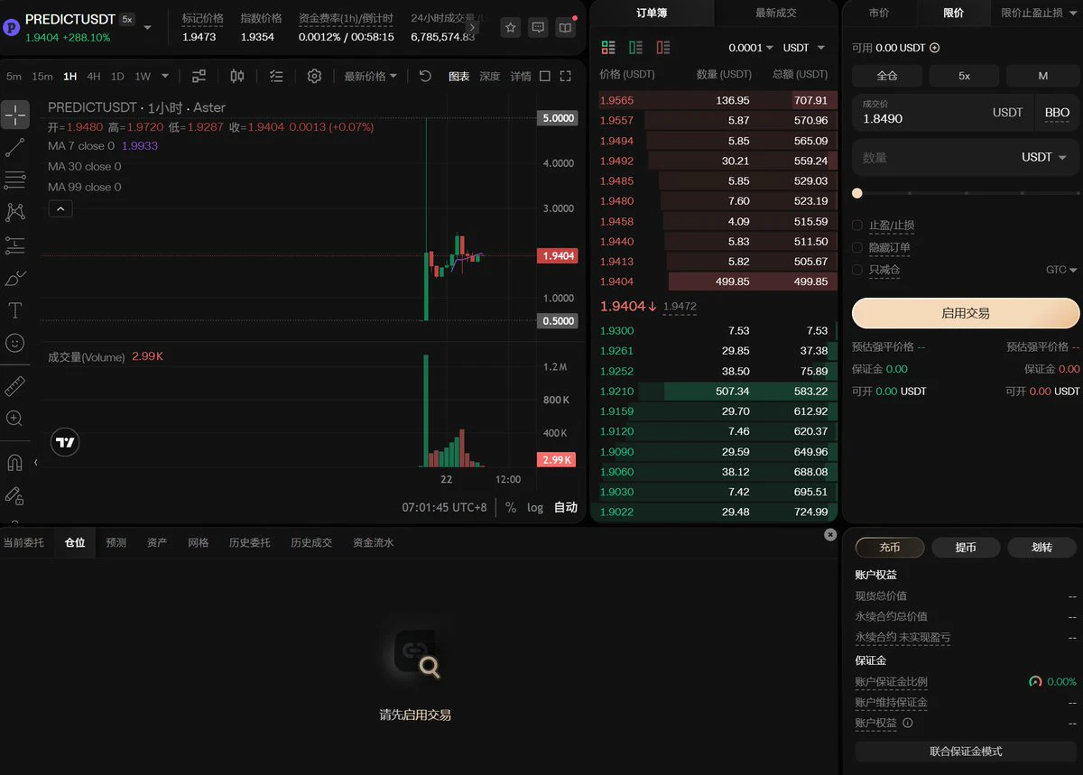
Task: Collapse the chart indicator legend
Action: [60, 209]
